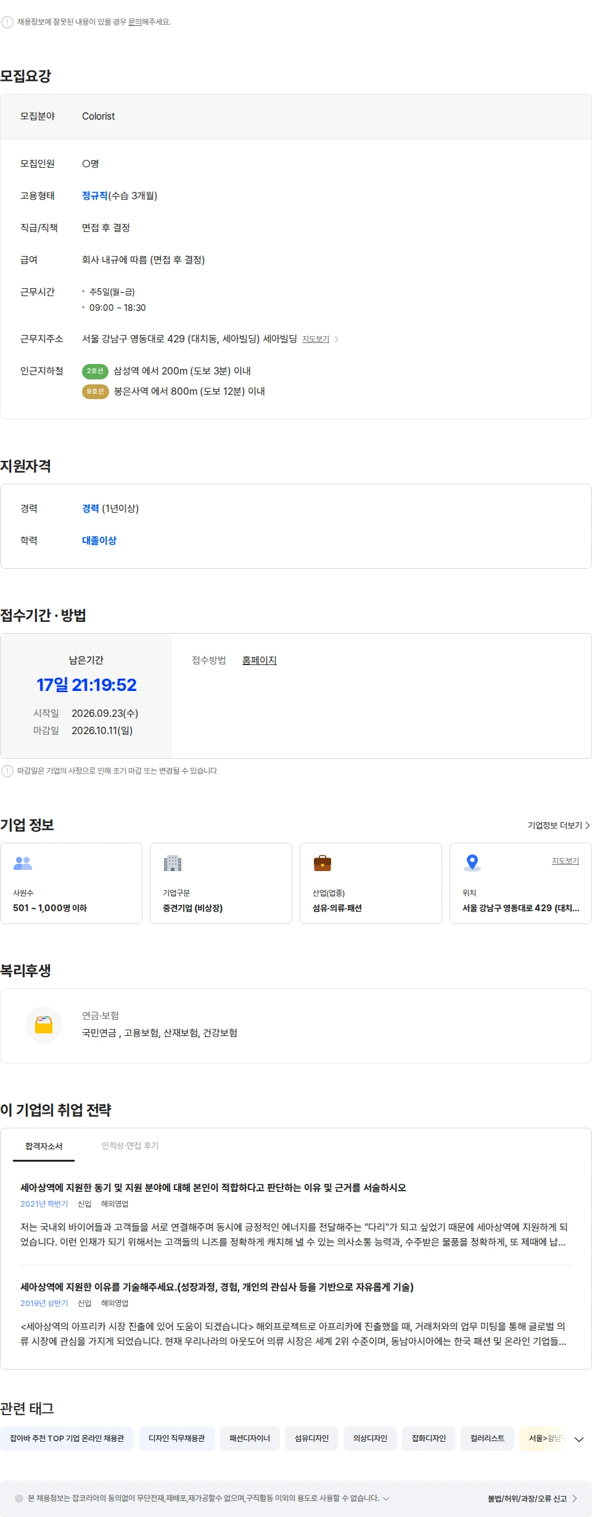Click the green 2호선 subway badge
The image size is (592, 1517).
click(95, 371)
